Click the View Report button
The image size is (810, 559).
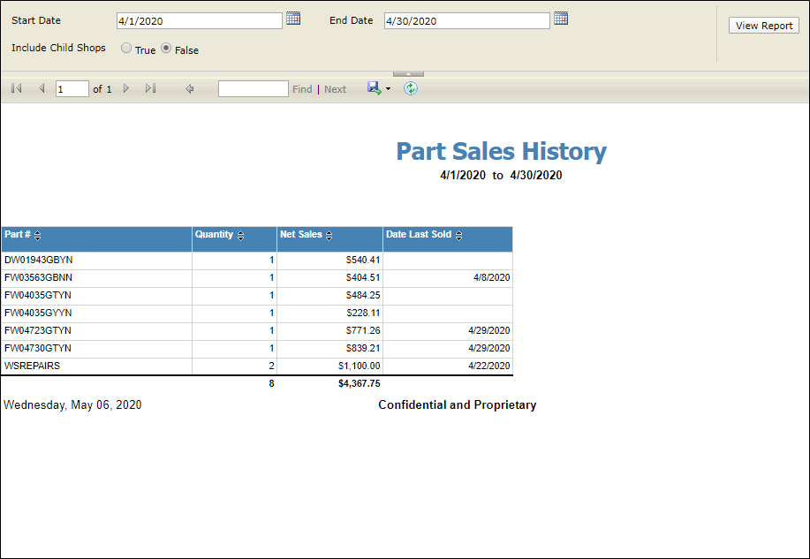[x=763, y=26]
